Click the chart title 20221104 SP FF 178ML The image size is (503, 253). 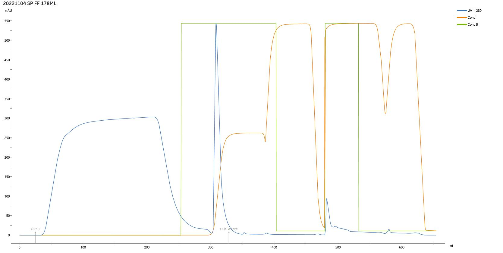(x=30, y=4)
